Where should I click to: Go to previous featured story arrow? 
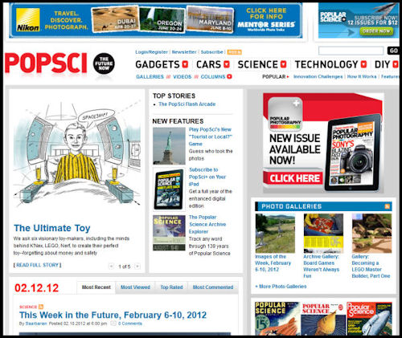click(x=111, y=267)
